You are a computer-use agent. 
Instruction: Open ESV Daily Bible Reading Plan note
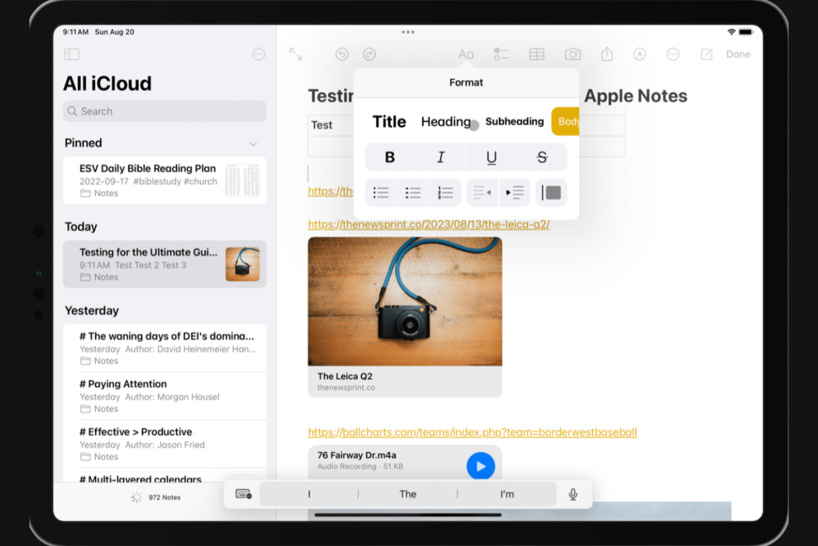[x=165, y=180]
